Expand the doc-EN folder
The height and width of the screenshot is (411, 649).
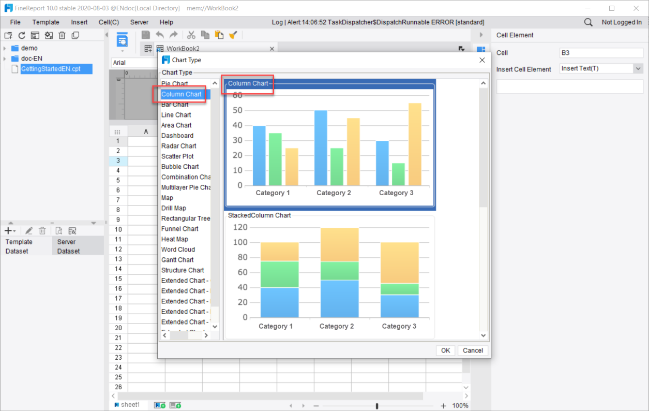point(5,58)
